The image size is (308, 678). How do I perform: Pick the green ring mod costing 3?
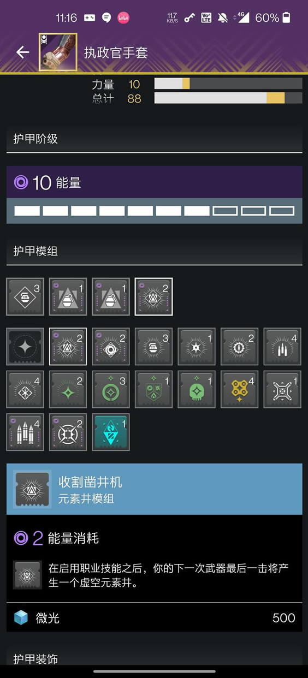pos(111,389)
